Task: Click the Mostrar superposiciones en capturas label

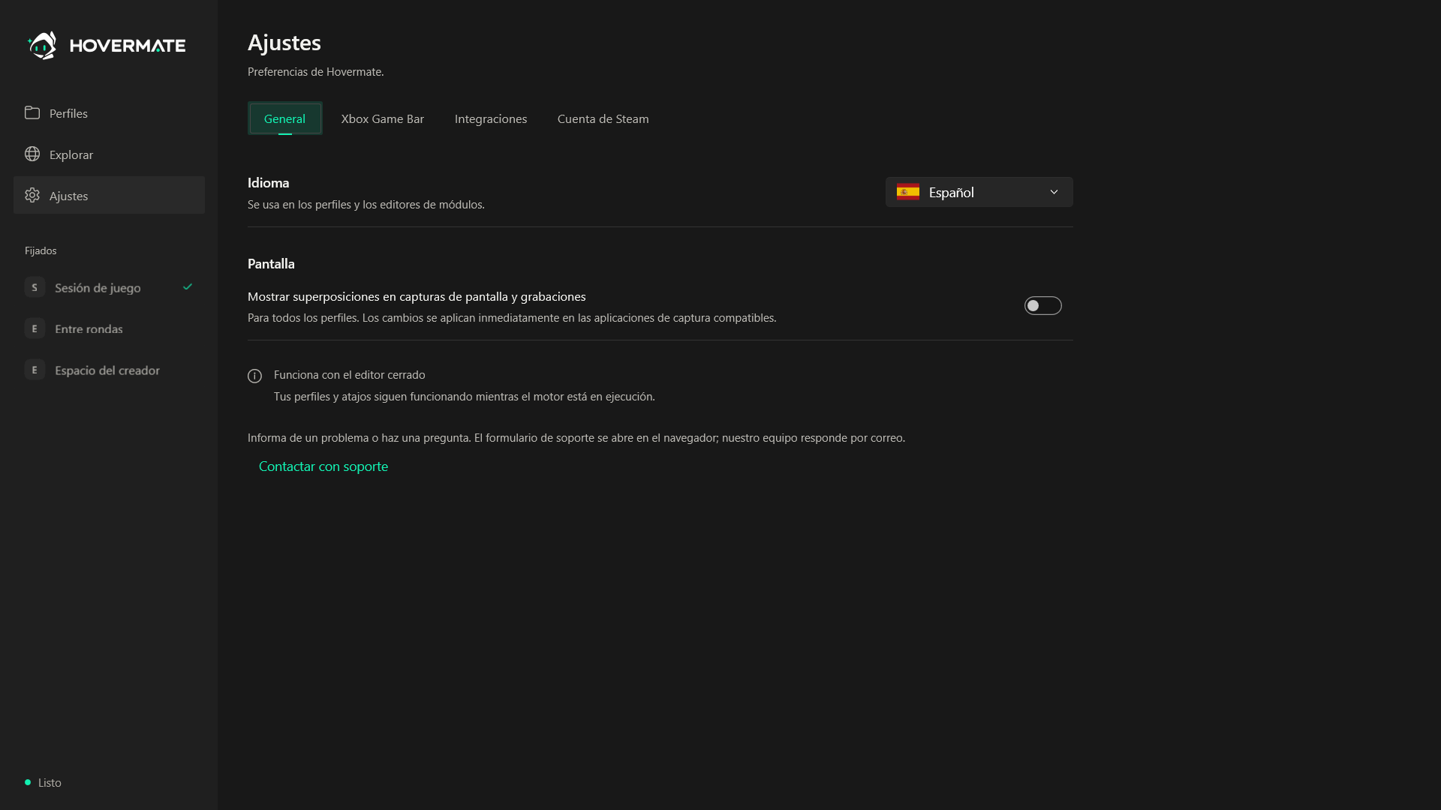Action: click(417, 296)
